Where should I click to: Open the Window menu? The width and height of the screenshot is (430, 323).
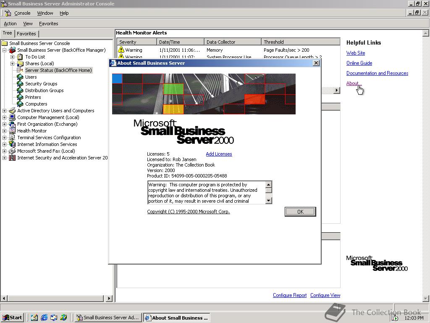click(45, 13)
